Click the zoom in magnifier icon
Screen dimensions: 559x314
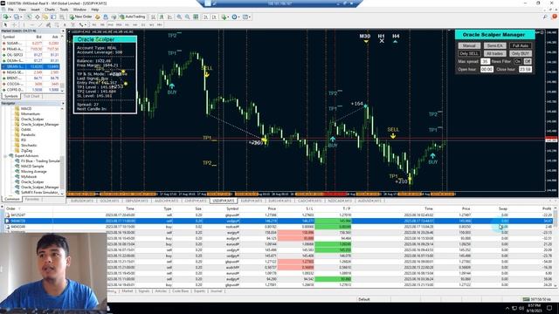pyautogui.click(x=179, y=17)
